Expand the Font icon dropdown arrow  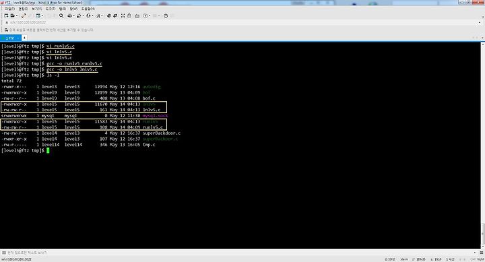102,15
